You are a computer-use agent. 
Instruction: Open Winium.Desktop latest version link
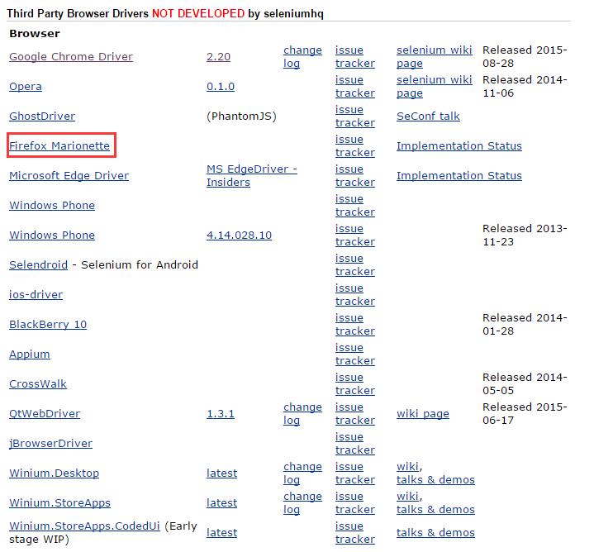[x=221, y=473]
